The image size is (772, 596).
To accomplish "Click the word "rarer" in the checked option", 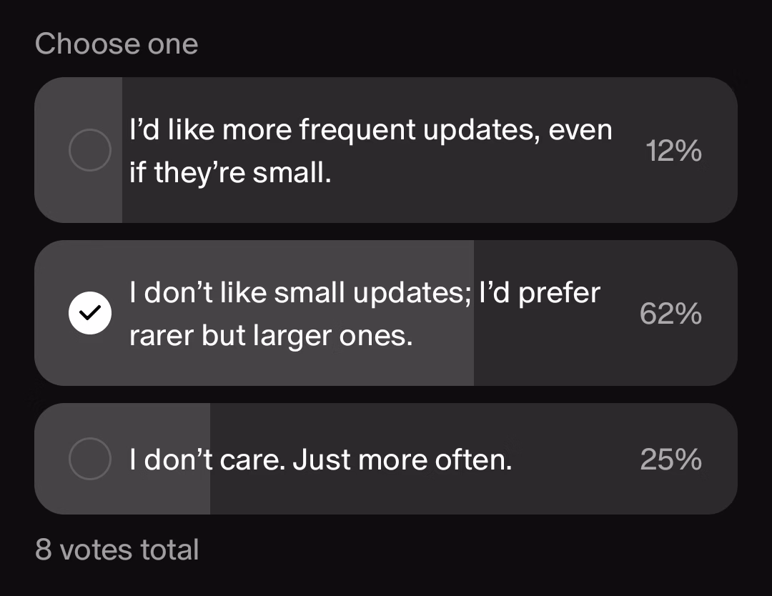I will pyautogui.click(x=161, y=335).
